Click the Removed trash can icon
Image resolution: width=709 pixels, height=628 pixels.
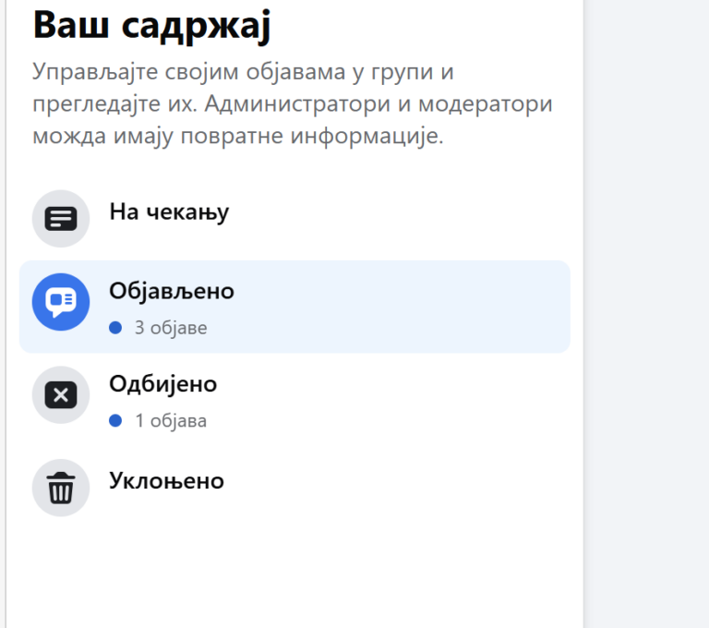[x=61, y=488]
